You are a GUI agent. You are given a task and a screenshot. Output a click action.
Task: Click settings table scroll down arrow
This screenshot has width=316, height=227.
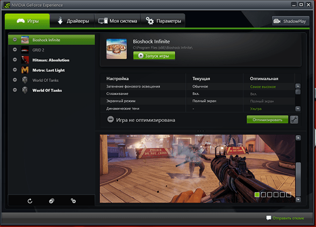coord(298,109)
